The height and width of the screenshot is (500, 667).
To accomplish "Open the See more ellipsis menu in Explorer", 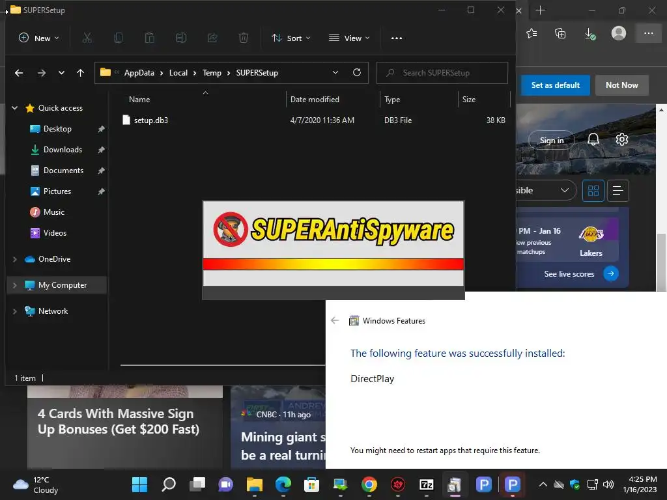I will click(x=397, y=38).
